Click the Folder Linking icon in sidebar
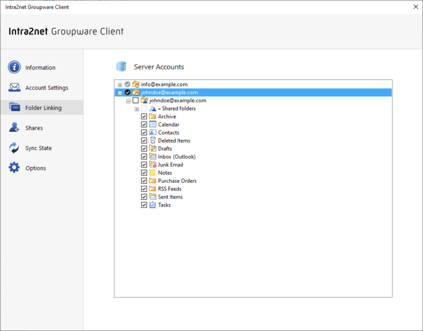 pyautogui.click(x=14, y=107)
